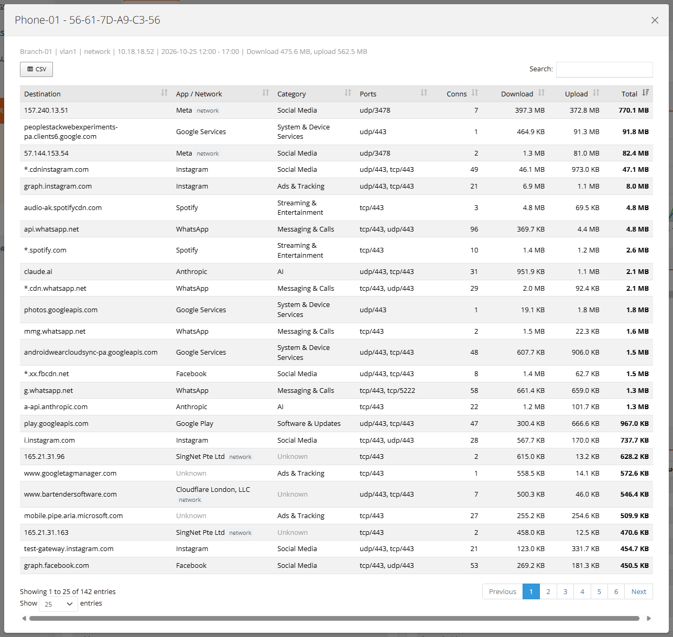Image resolution: width=673 pixels, height=637 pixels.
Task: Click the 'Showing 1 to 25 of 142 entries' text
Action: [x=68, y=591]
